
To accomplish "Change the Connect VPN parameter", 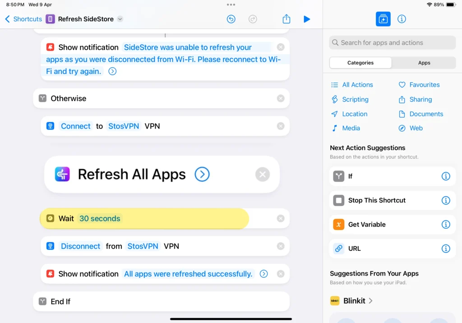I will click(x=76, y=126).
